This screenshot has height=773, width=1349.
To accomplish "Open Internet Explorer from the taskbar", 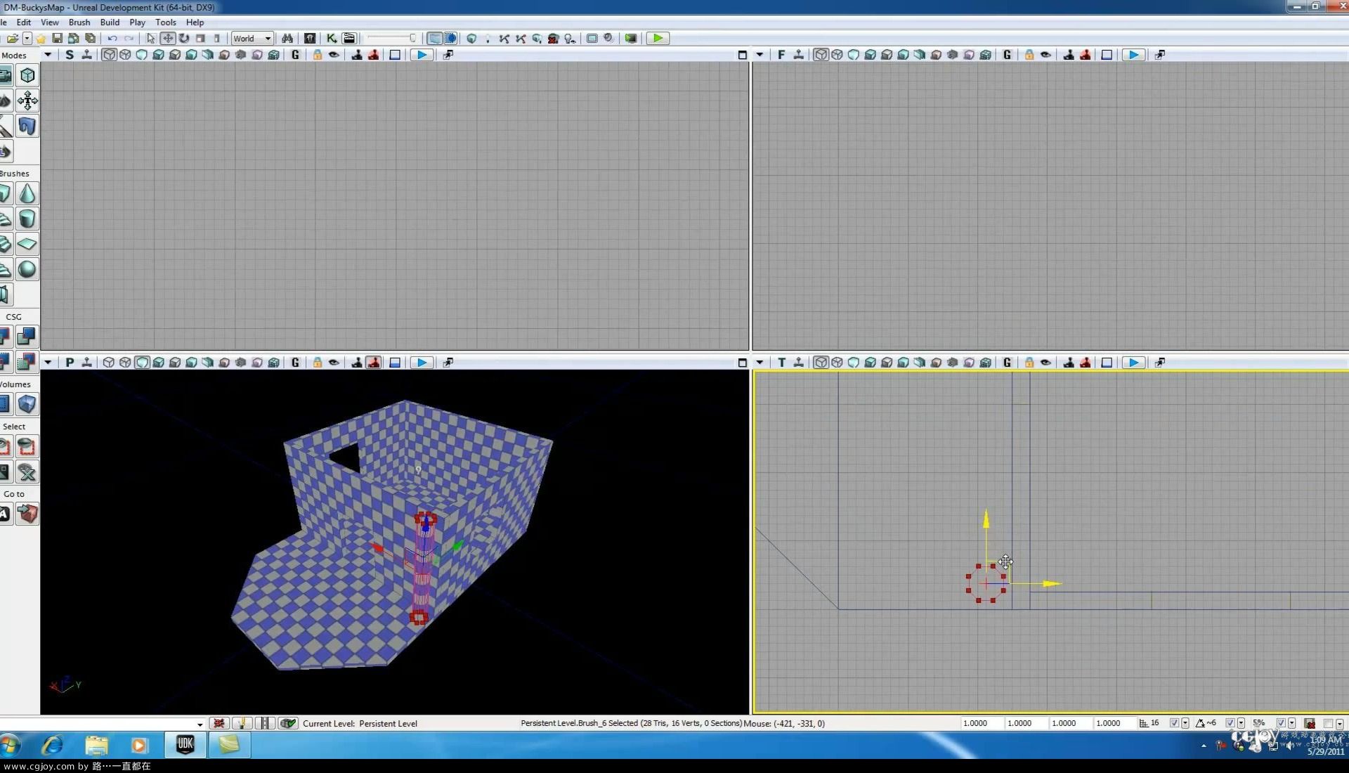I will [x=53, y=745].
